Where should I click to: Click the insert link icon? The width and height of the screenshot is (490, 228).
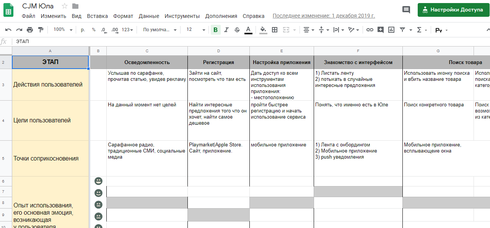coord(370,30)
